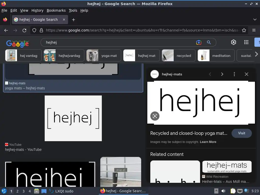This screenshot has height=195, width=260.
Task: Select the hejhejvardag chip
Action: (x=64, y=56)
